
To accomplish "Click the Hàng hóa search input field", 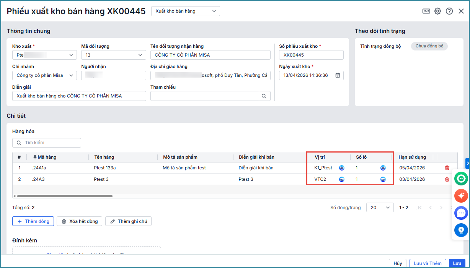I will coord(50,143).
